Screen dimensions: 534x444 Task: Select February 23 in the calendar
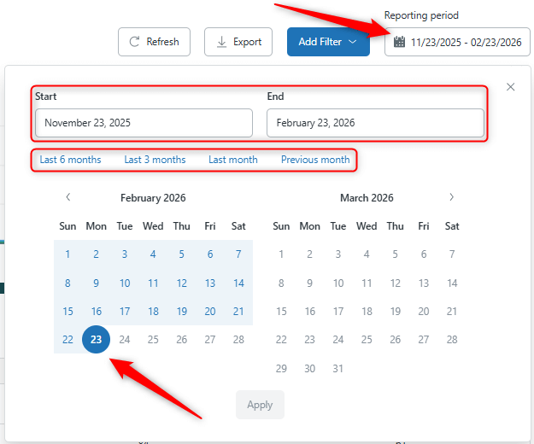[x=97, y=340]
